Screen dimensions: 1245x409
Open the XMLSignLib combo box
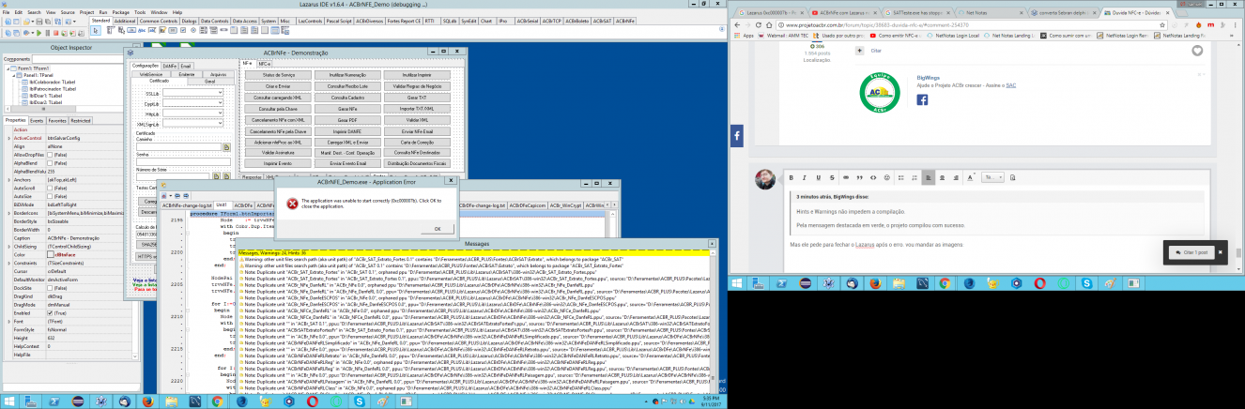coord(192,123)
